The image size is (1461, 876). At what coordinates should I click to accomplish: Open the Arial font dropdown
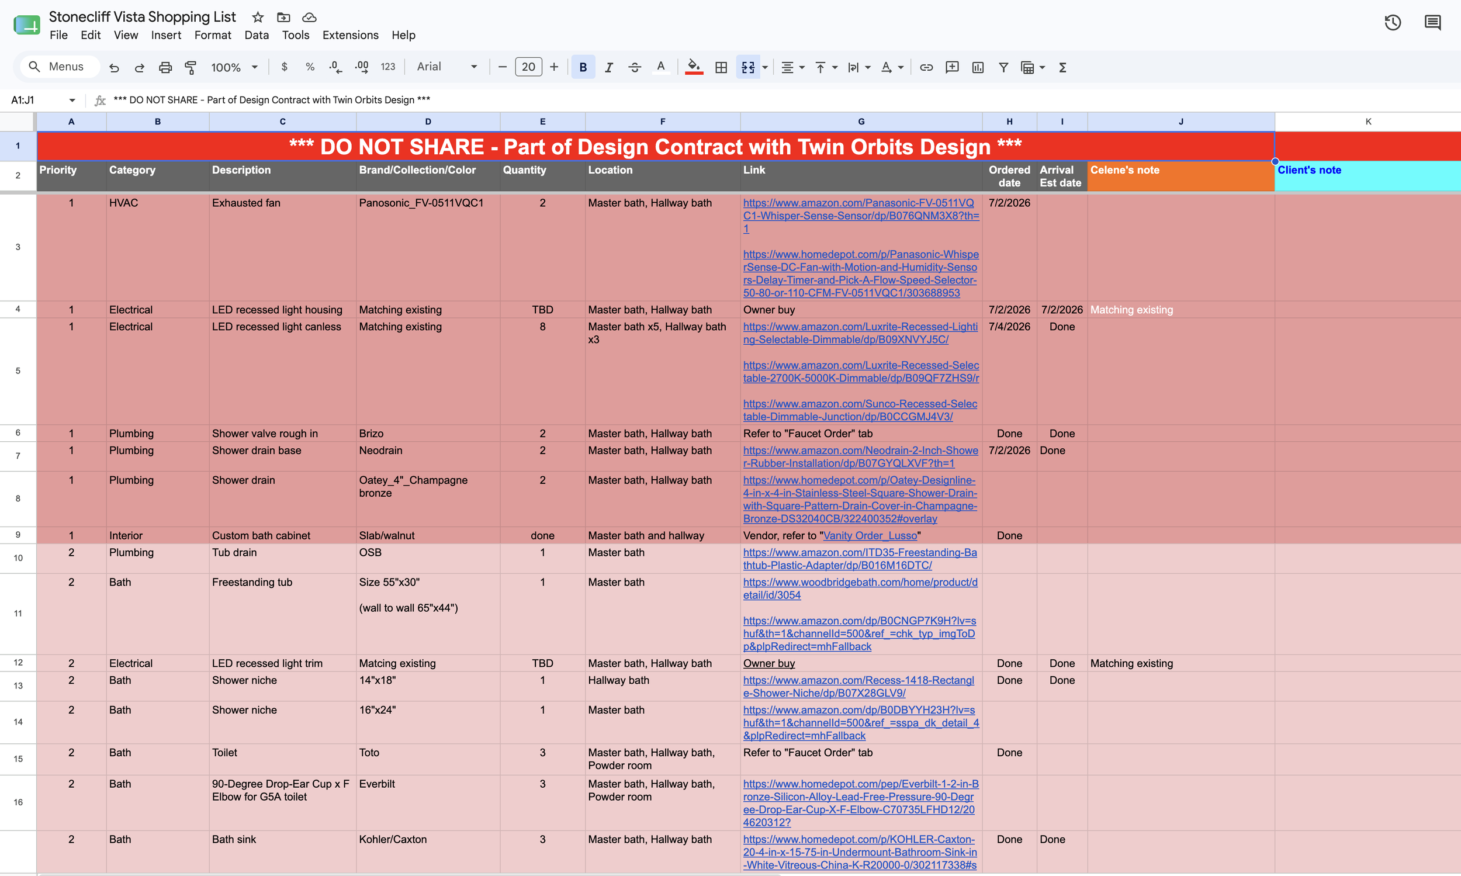coord(446,67)
